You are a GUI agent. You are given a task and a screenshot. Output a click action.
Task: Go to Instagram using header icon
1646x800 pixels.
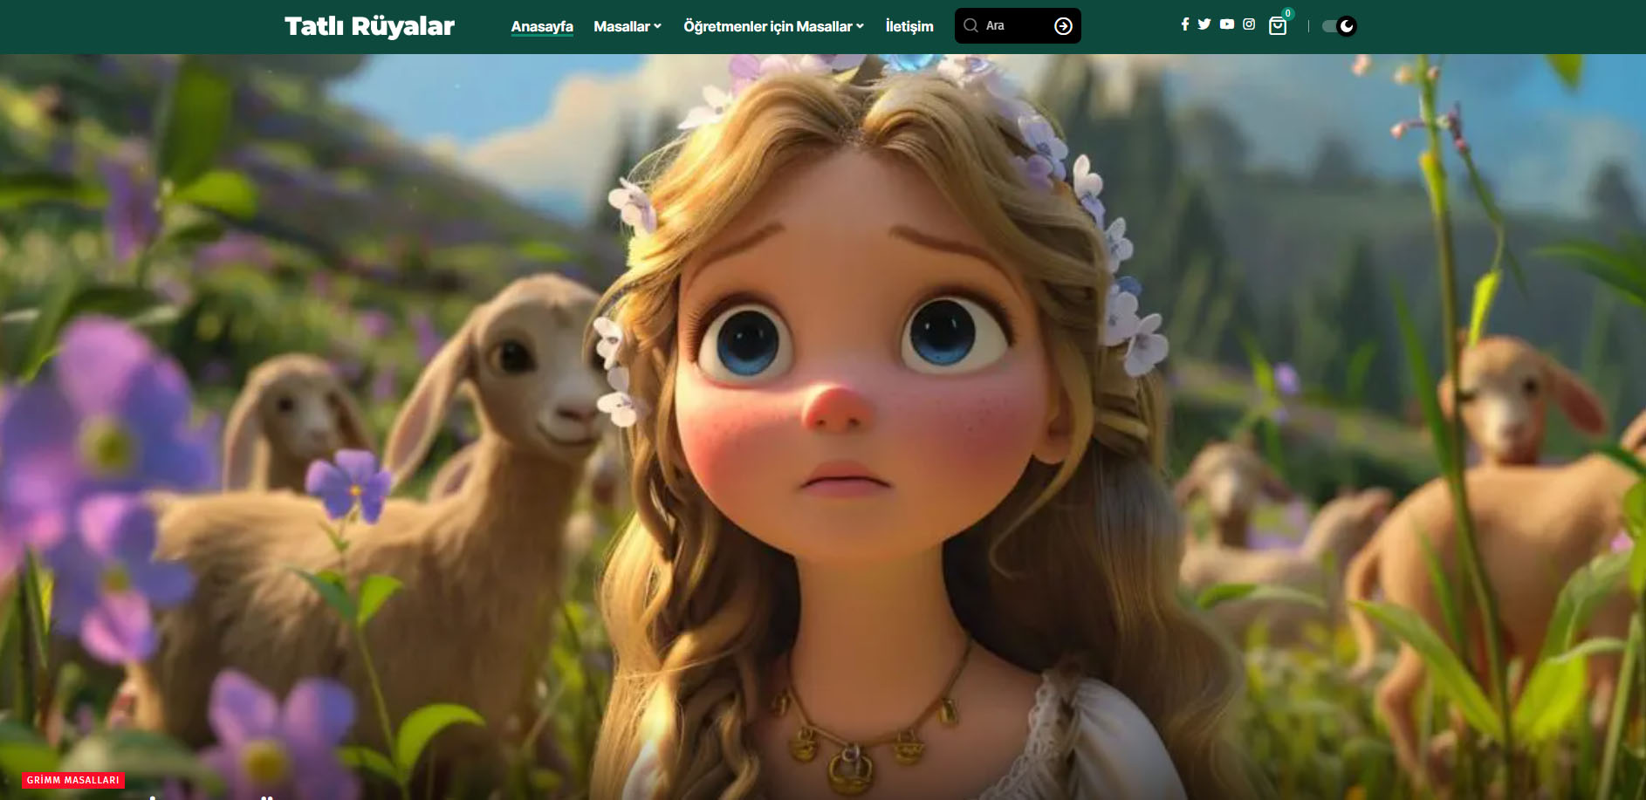click(x=1249, y=24)
